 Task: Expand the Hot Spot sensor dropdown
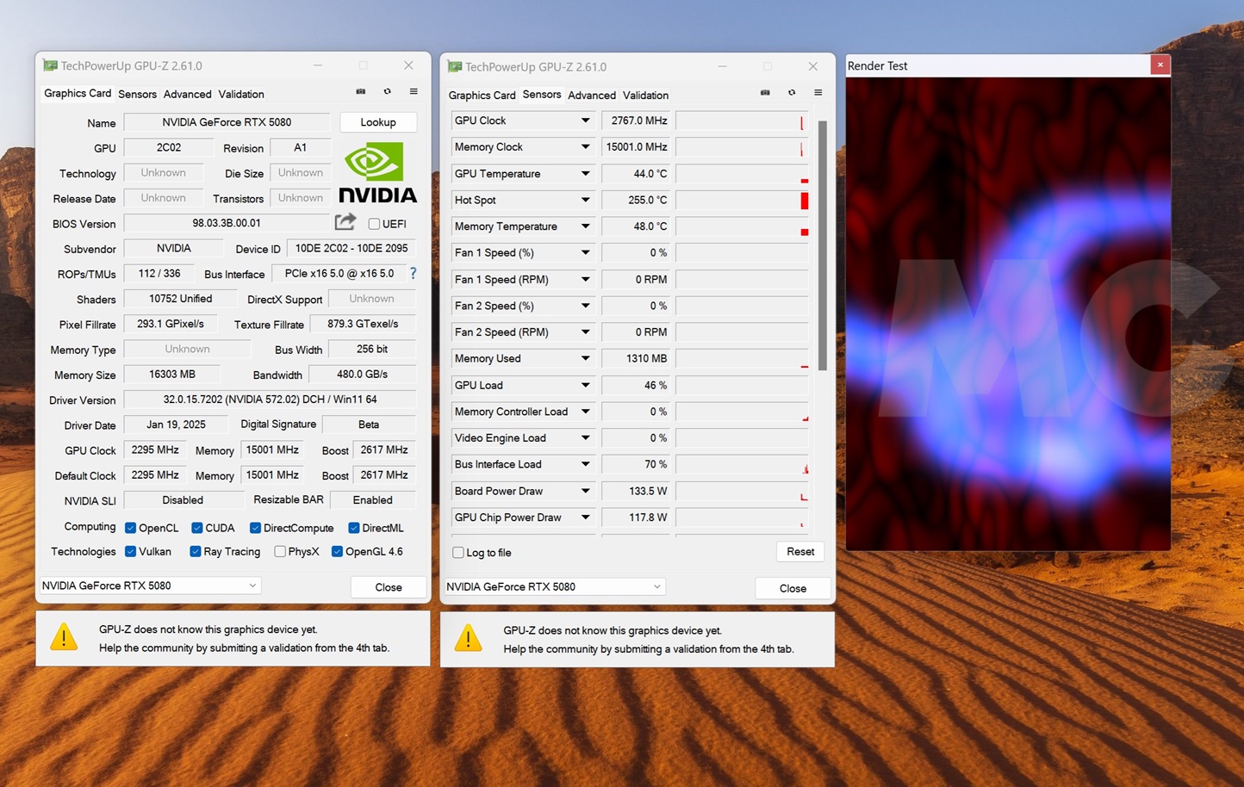pos(585,200)
